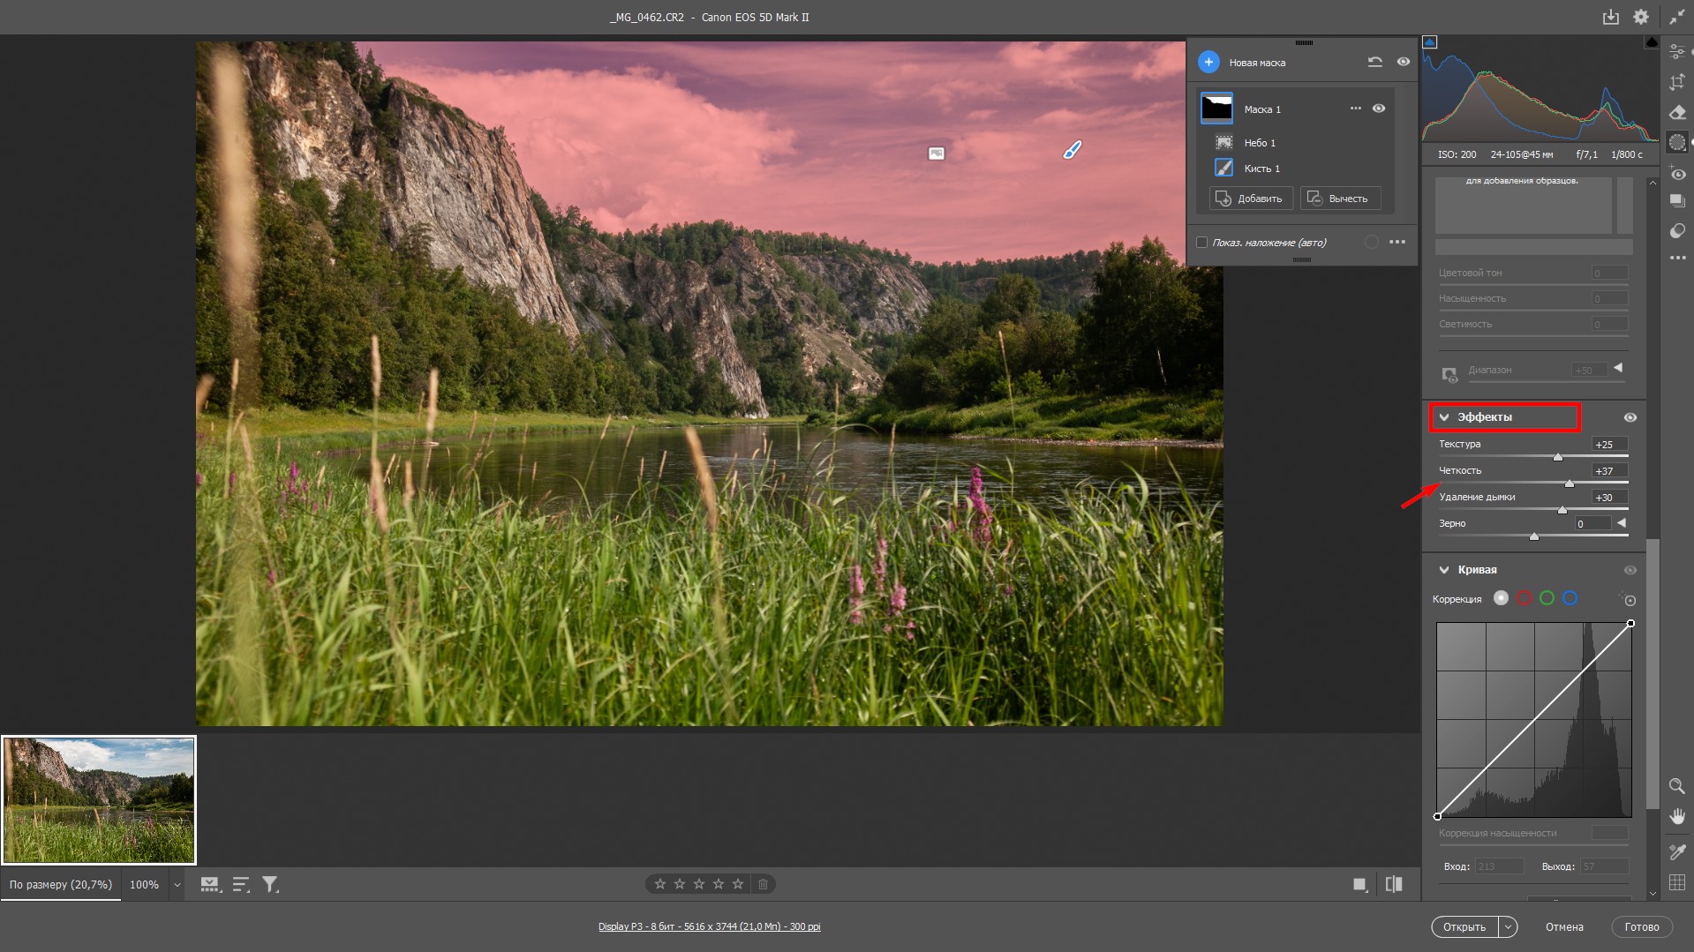Toggle visibility of Эффекты panel edits
Screen dimensions: 1694x952
[1630, 417]
